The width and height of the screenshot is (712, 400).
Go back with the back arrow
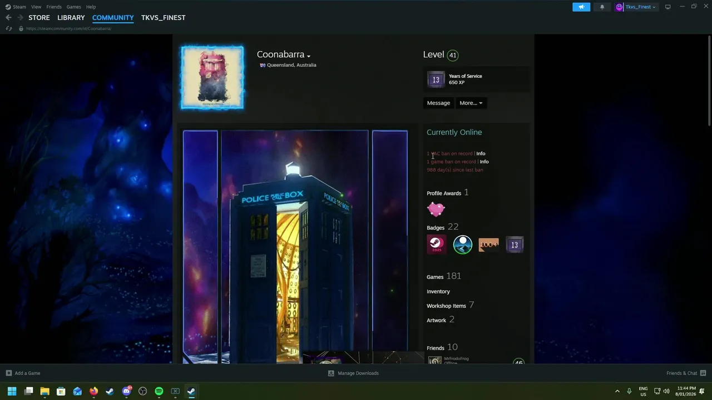(x=8, y=17)
